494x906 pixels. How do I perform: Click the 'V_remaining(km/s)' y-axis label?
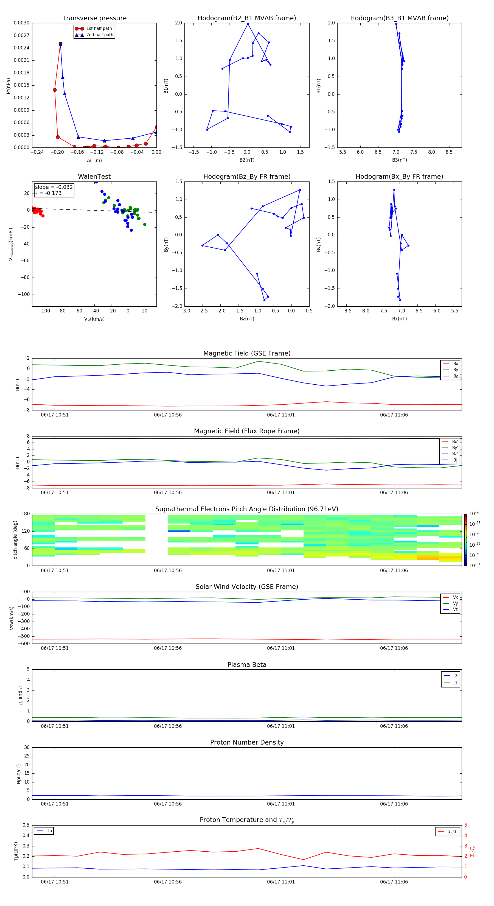[11, 244]
